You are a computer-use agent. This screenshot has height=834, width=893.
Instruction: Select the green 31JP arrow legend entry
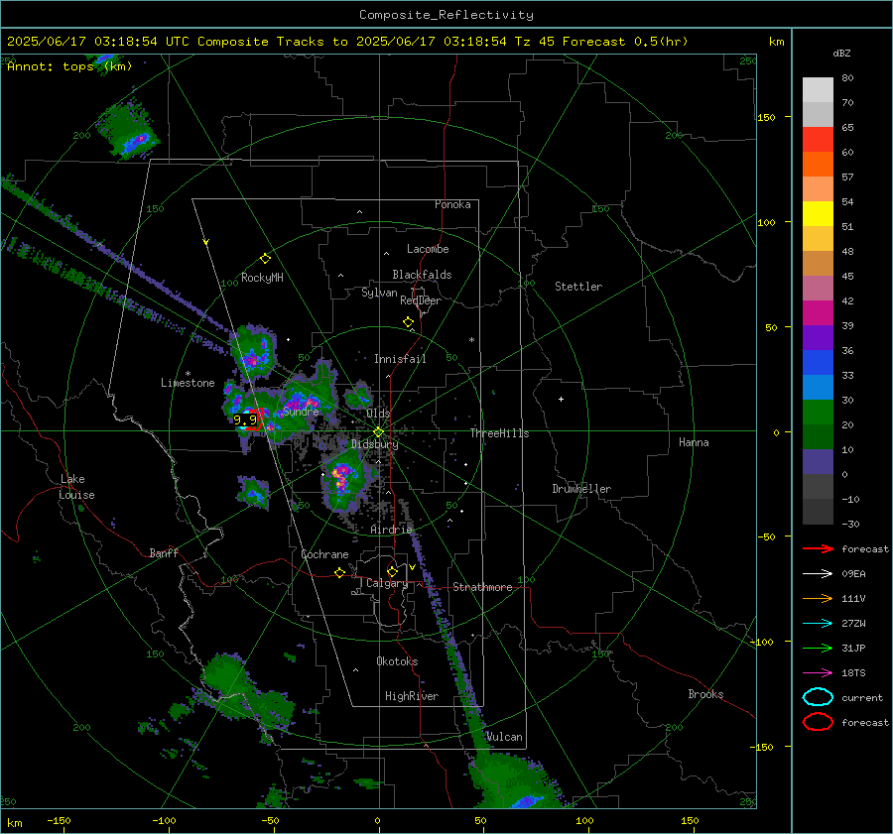818,648
